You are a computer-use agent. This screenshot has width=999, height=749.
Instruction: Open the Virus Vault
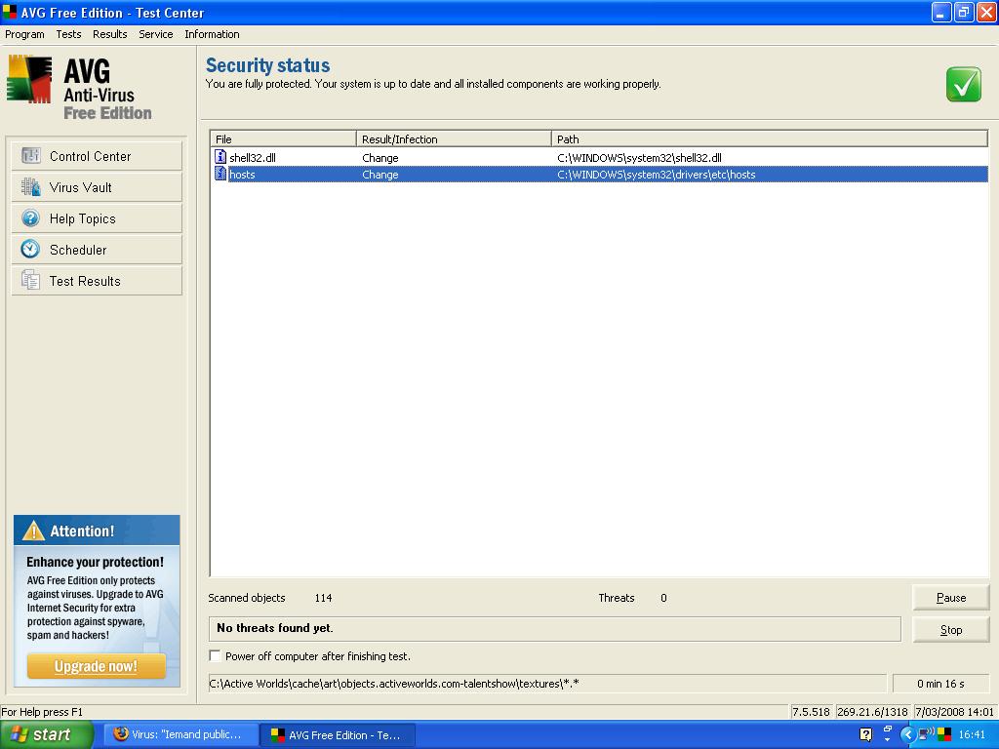(97, 187)
